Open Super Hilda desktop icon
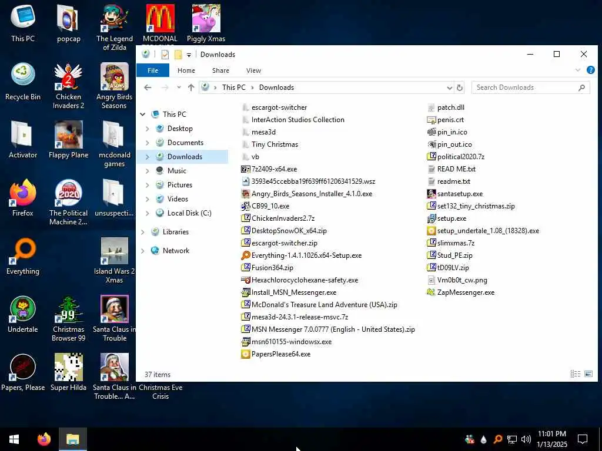Viewport: 602px width, 451px height. point(68,372)
